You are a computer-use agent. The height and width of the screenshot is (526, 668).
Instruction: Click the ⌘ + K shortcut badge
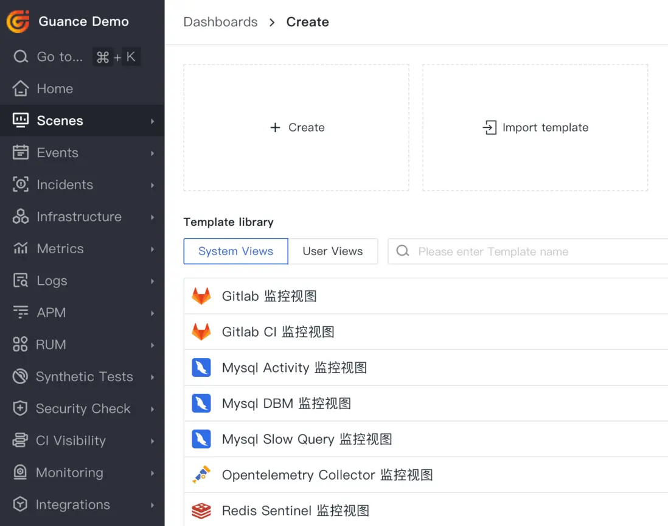117,57
